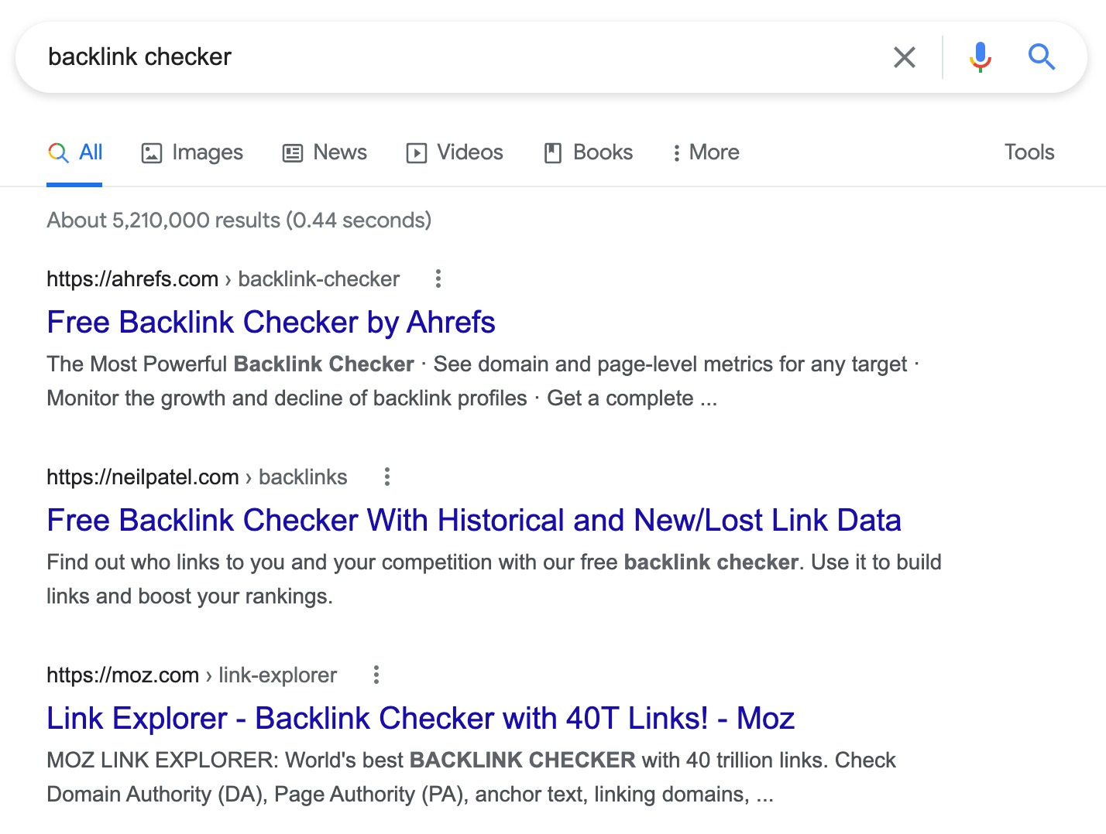Click the microphone icon for voice search
The height and width of the screenshot is (834, 1106).
[x=979, y=56]
